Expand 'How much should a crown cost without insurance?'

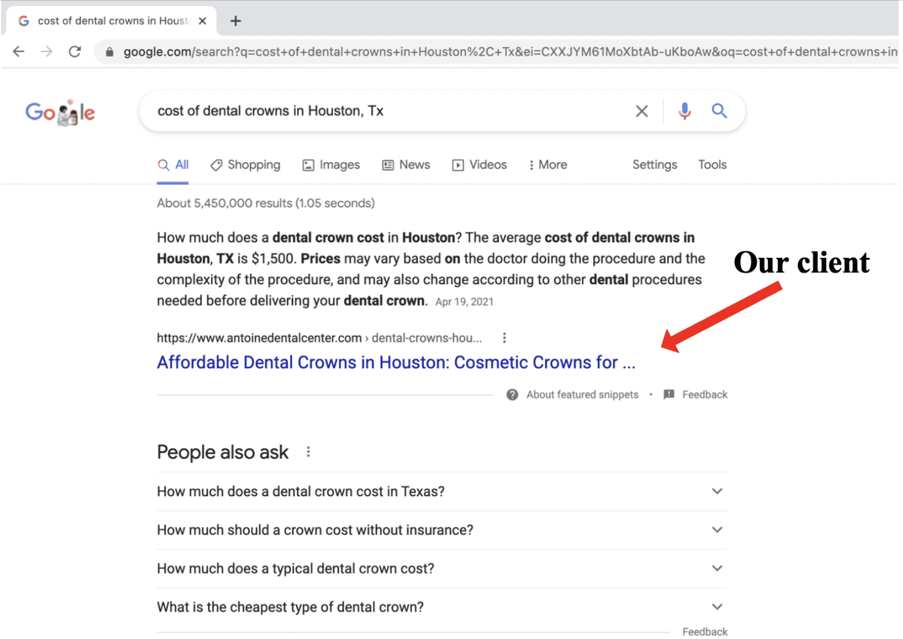pyautogui.click(x=442, y=530)
